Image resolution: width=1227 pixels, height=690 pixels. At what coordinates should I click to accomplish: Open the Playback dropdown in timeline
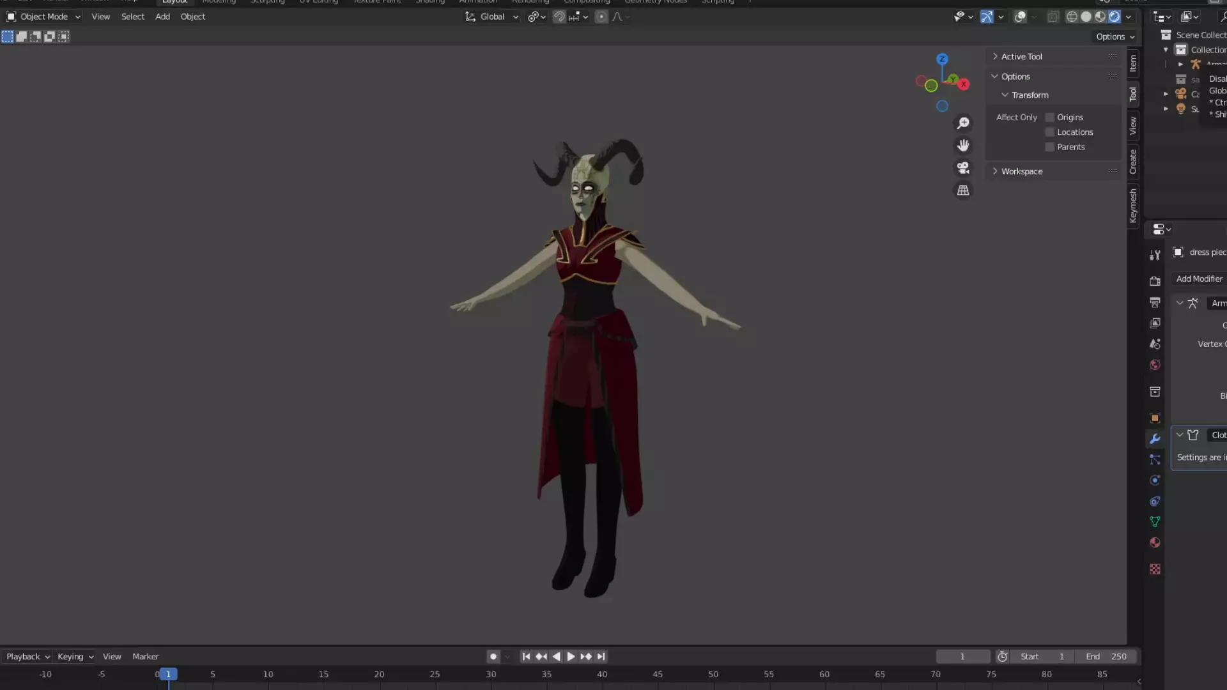28,656
